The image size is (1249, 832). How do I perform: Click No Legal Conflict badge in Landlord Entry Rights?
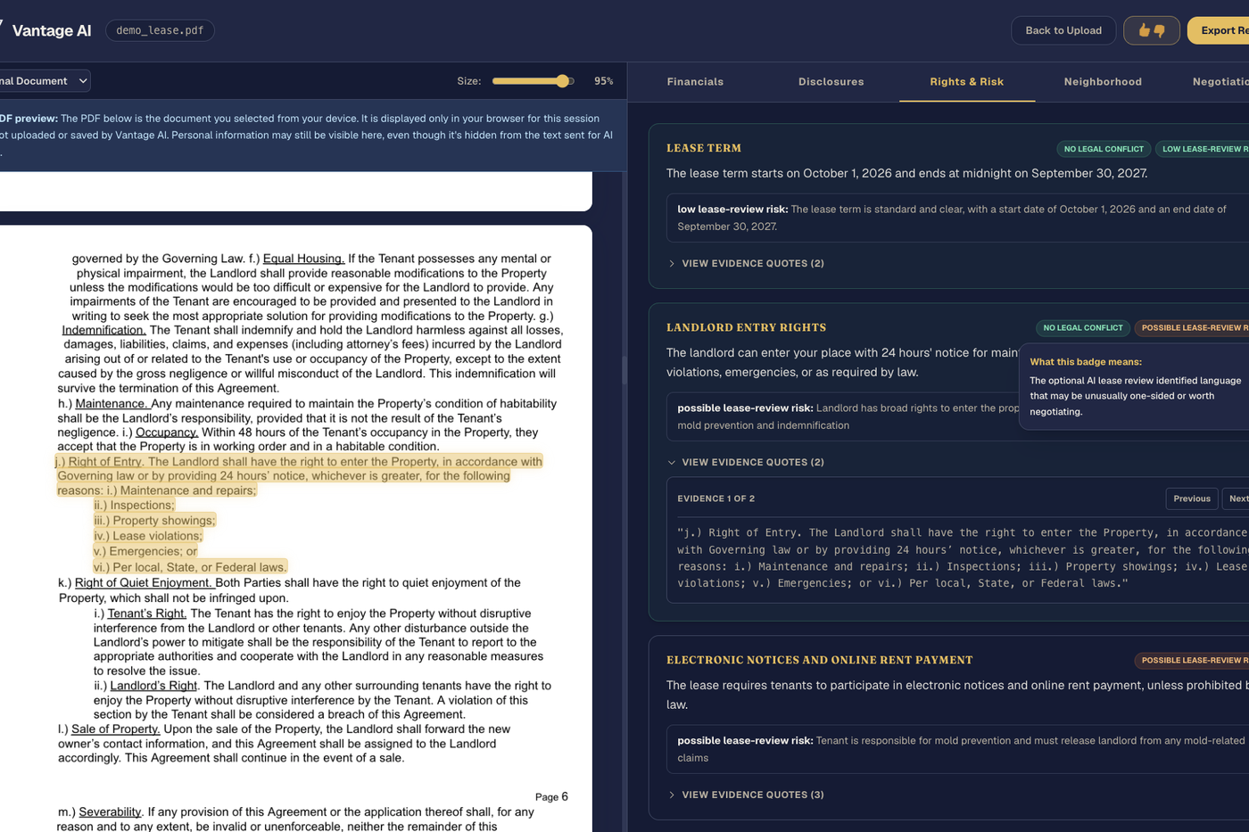(x=1083, y=328)
